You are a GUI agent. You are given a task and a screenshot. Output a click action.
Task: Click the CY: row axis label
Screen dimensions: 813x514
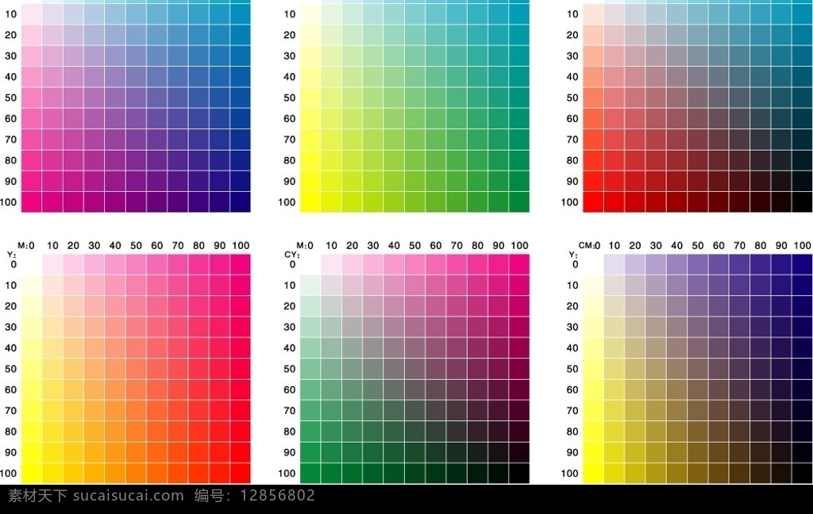point(292,255)
